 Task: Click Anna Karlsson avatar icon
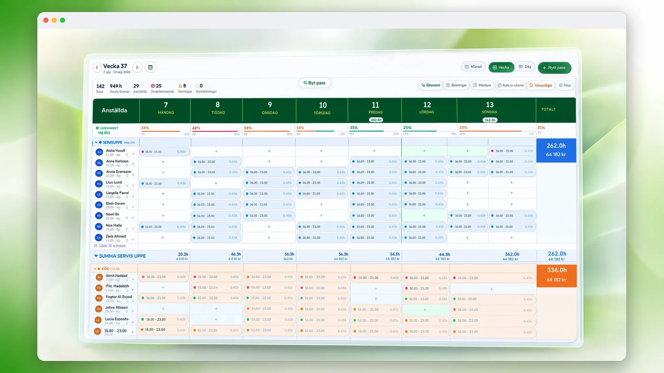click(x=99, y=163)
